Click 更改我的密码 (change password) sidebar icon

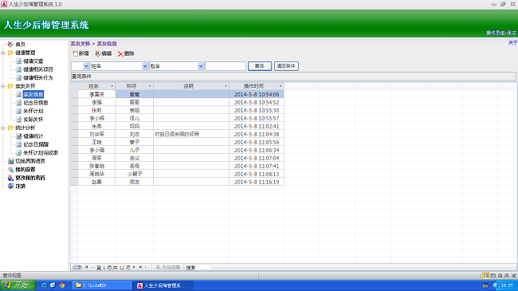tap(10, 178)
